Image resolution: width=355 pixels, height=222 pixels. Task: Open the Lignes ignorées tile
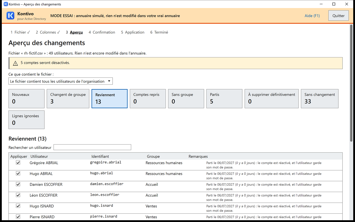click(26, 120)
